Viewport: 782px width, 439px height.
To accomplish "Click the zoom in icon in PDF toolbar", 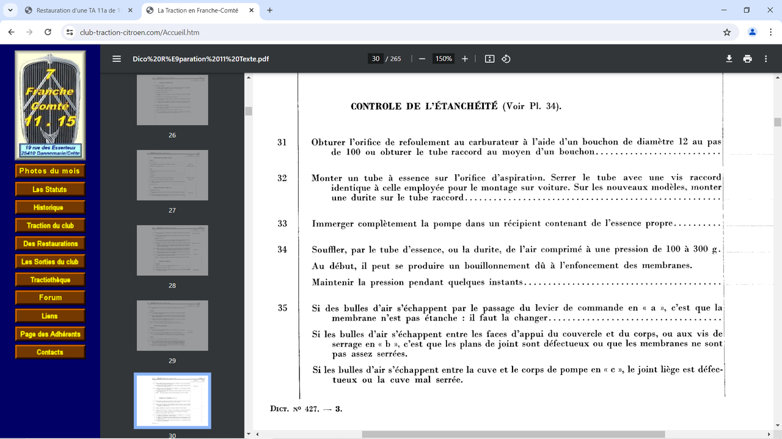I will [x=464, y=59].
